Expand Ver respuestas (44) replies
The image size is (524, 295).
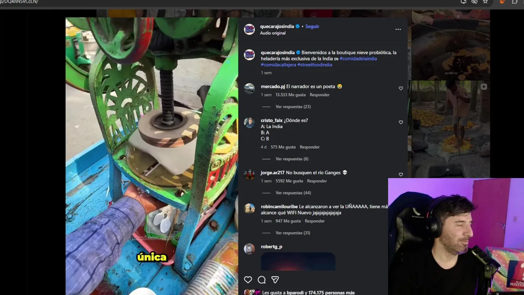pyautogui.click(x=293, y=193)
